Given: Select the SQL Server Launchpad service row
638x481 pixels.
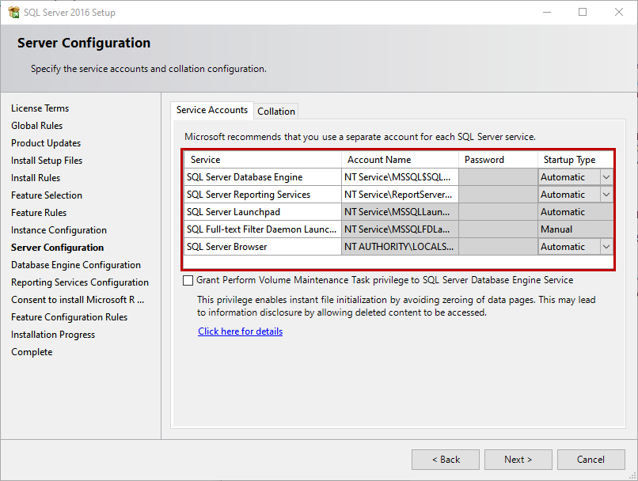Looking at the screenshot, I should click(x=263, y=212).
